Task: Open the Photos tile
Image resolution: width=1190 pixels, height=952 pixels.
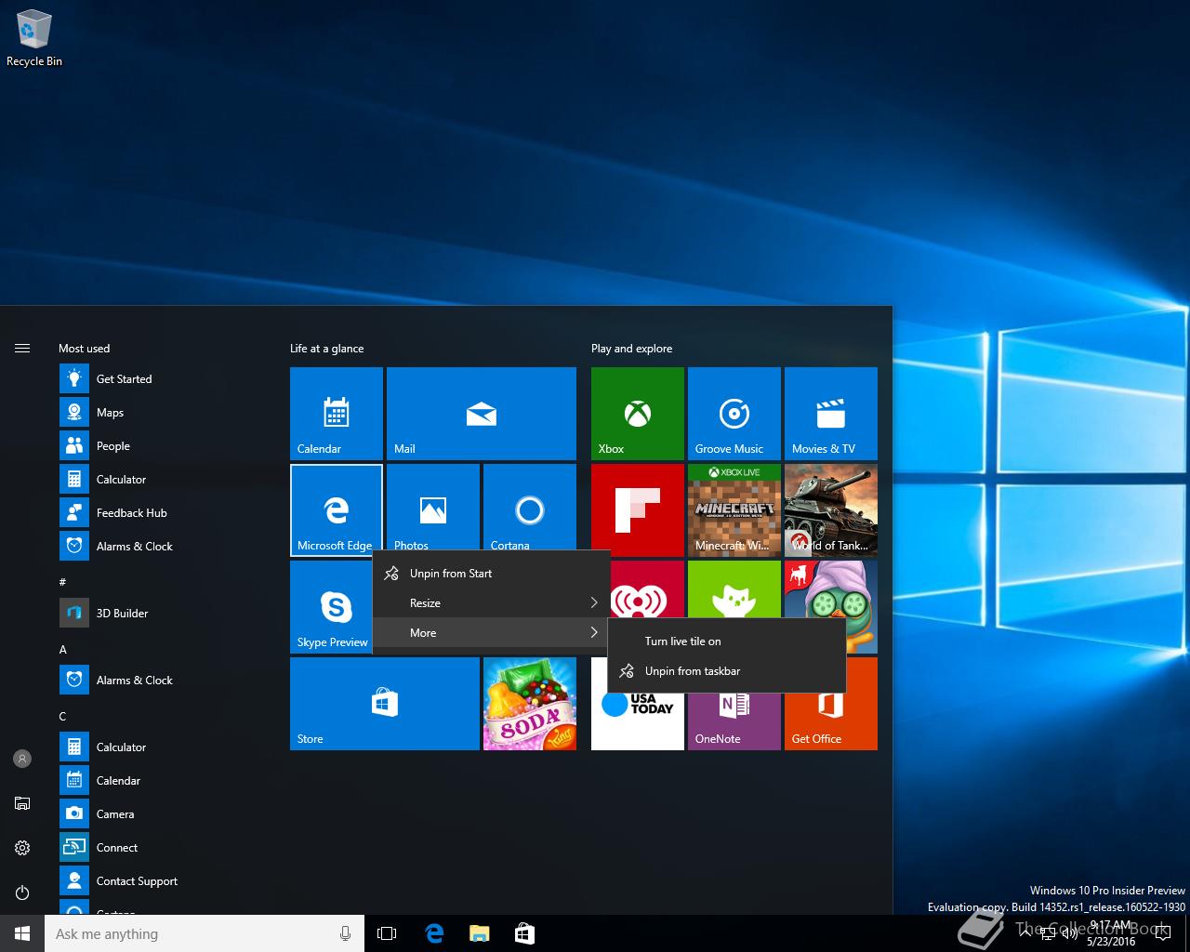Action: tap(433, 508)
